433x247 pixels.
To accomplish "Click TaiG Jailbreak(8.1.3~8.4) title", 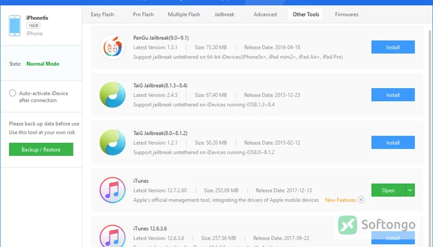I will (x=160, y=86).
